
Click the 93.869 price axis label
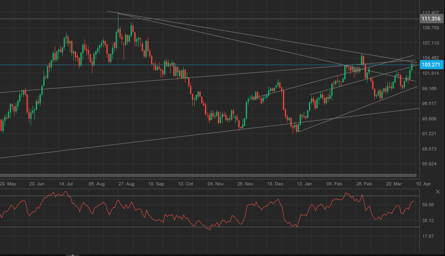pyautogui.click(x=429, y=118)
